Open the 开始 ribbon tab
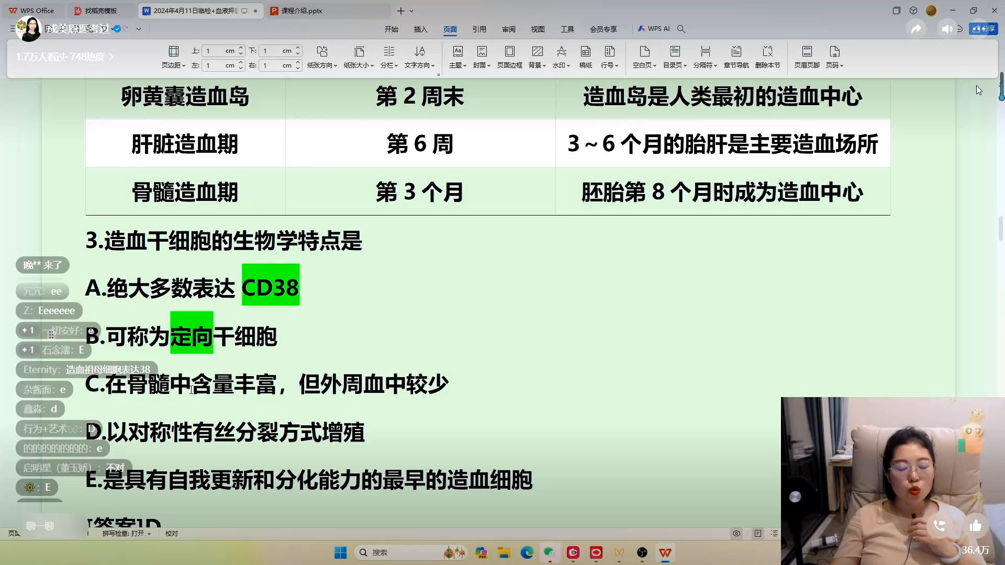The height and width of the screenshot is (565, 1005). [392, 29]
